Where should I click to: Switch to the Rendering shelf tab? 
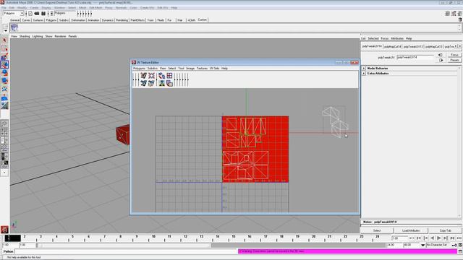pyautogui.click(x=122, y=20)
